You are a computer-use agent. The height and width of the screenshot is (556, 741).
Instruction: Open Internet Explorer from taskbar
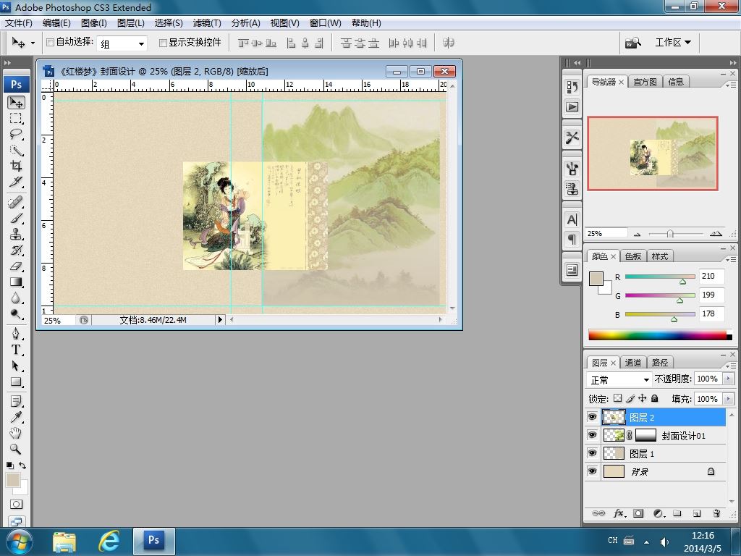click(x=109, y=542)
